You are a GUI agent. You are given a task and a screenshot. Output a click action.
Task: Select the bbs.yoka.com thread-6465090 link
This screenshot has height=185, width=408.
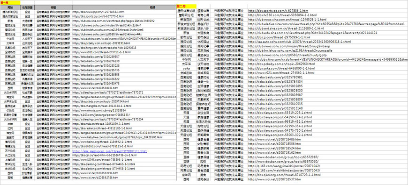click(281, 68)
